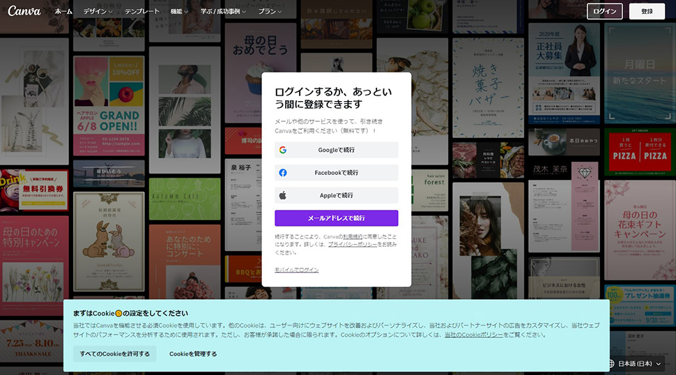676x375 pixels.
Task: Select the ビジネスにおける女性 template
Action: (x=564, y=278)
